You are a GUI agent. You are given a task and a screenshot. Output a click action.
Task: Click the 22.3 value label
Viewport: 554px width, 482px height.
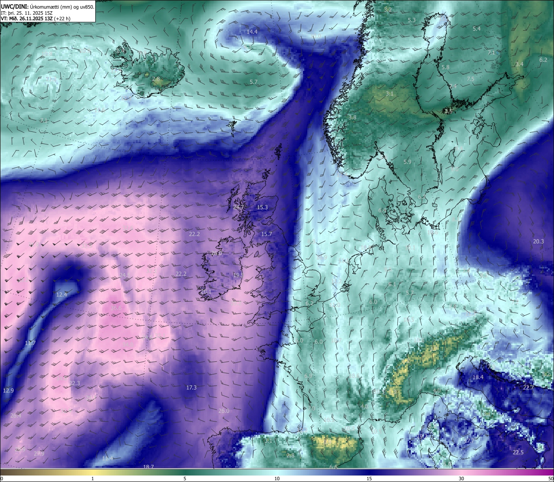(x=74, y=383)
